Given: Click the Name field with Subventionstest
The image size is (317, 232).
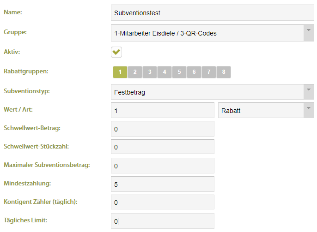Looking at the screenshot, I should click(x=213, y=13).
